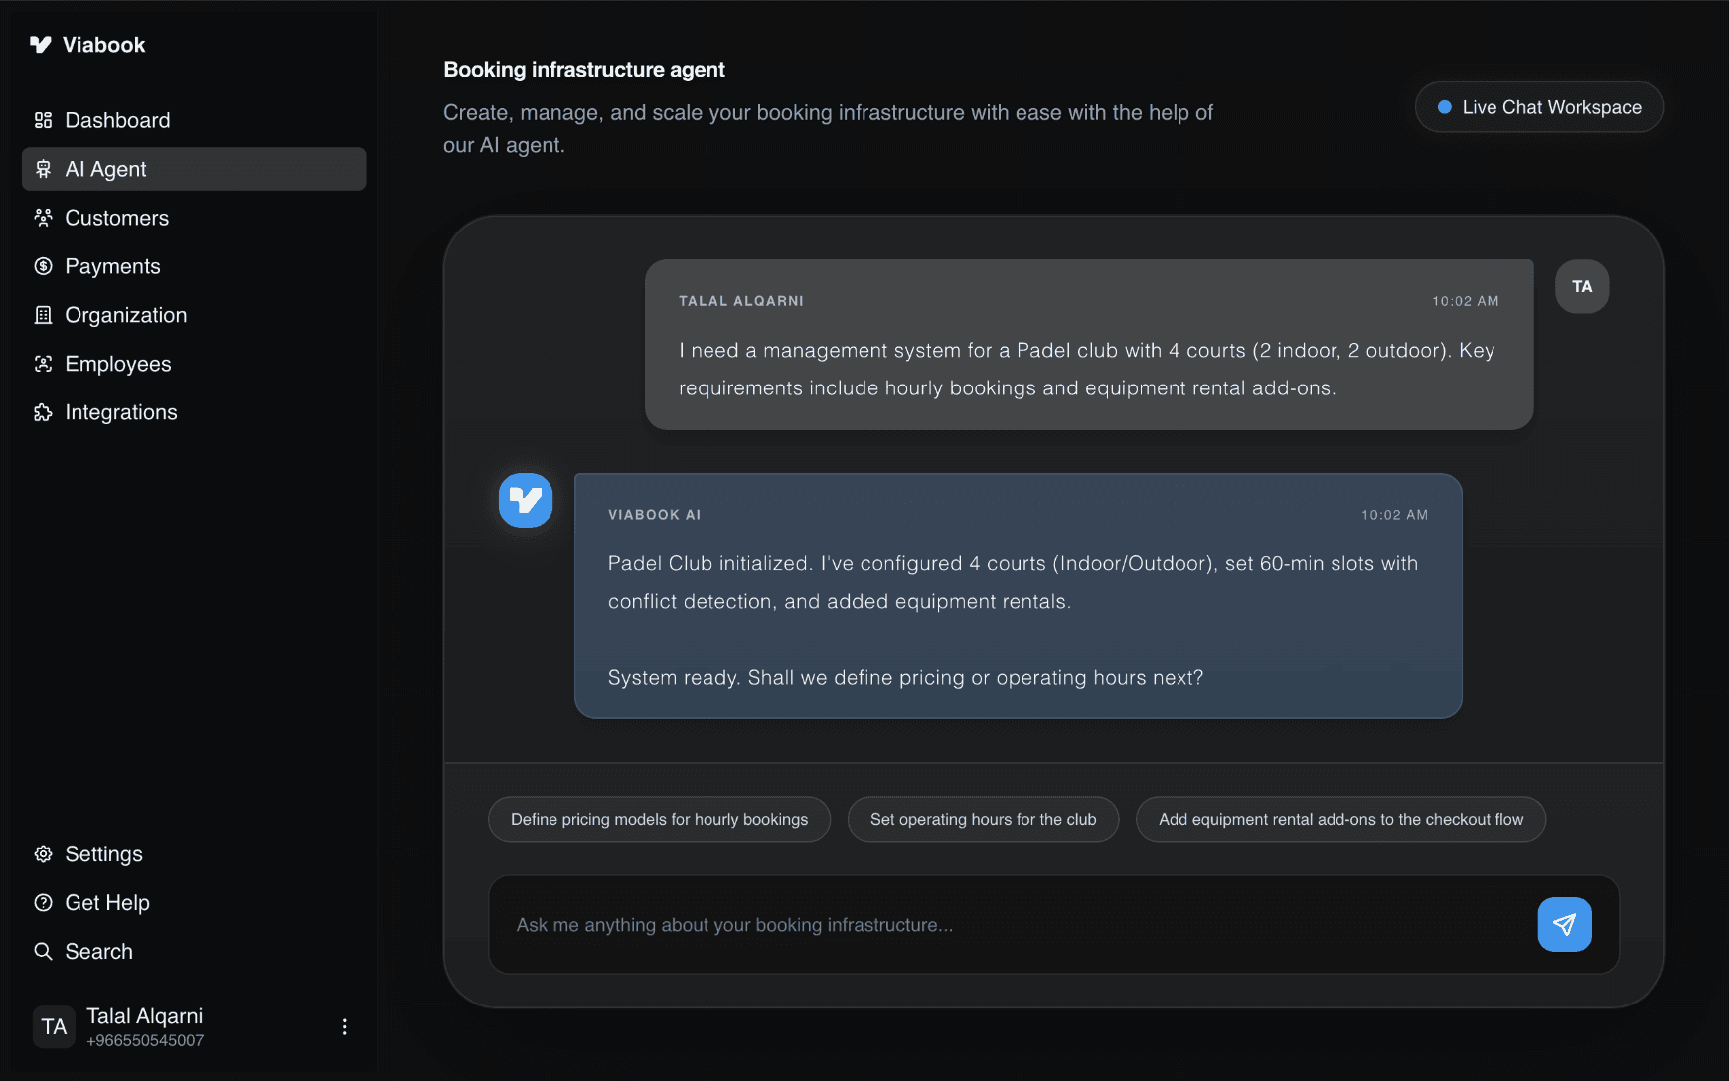
Task: Open Payments via its dollar icon
Action: 43,266
